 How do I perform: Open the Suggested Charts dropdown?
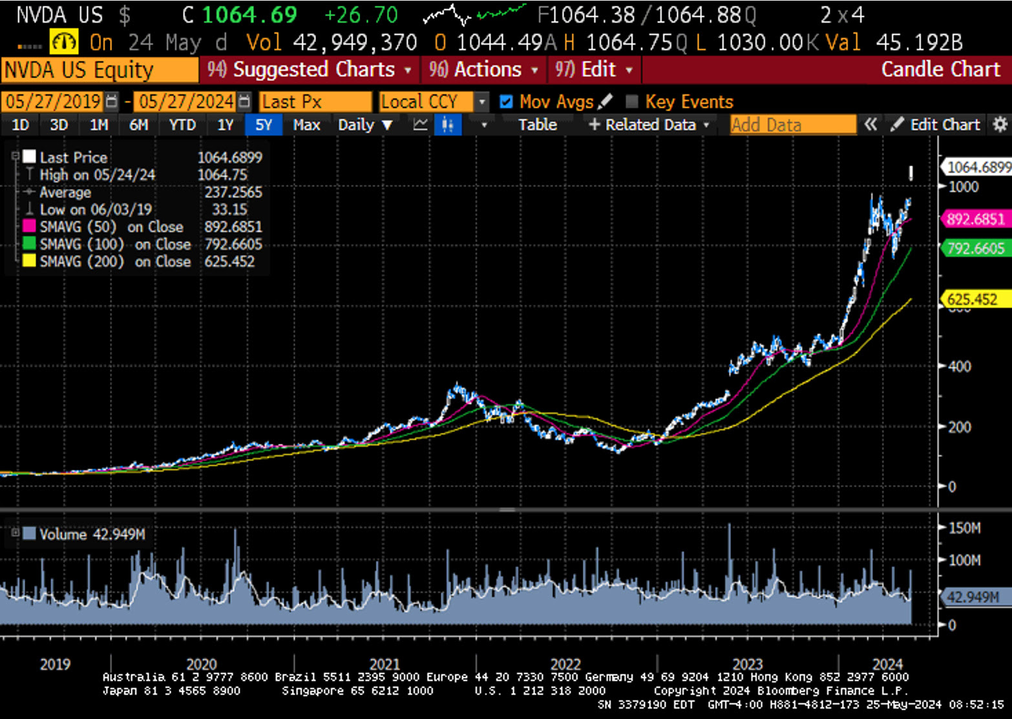point(310,69)
